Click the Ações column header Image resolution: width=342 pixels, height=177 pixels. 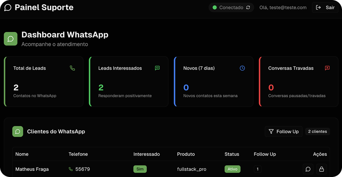320,154
